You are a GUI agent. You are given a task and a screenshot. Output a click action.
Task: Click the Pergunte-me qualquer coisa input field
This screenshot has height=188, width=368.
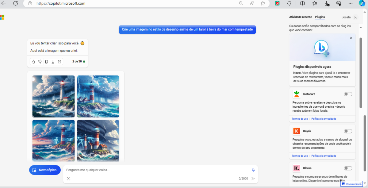click(x=156, y=170)
